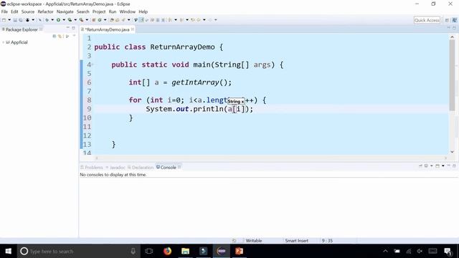The width and height of the screenshot is (459, 258).
Task: Open the Project menu
Action: pyautogui.click(x=99, y=11)
